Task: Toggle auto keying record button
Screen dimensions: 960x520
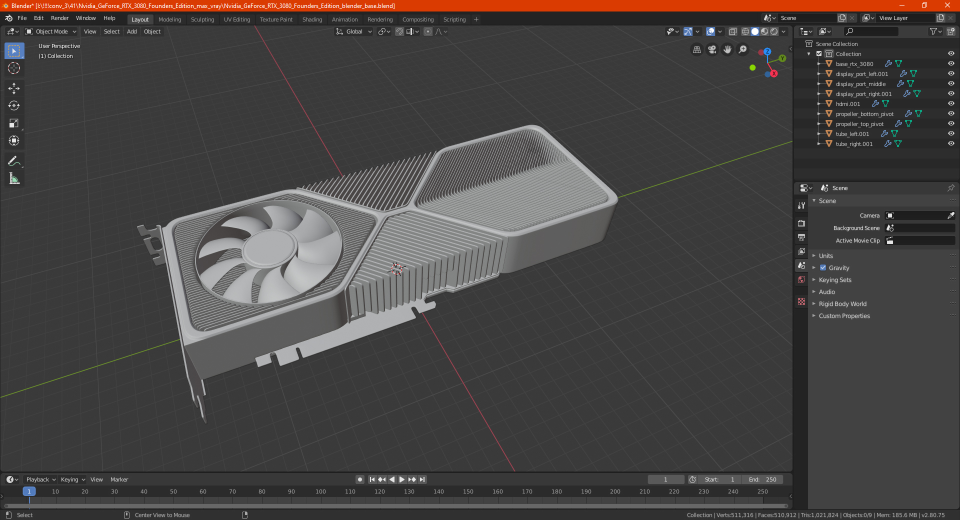Action: point(359,479)
